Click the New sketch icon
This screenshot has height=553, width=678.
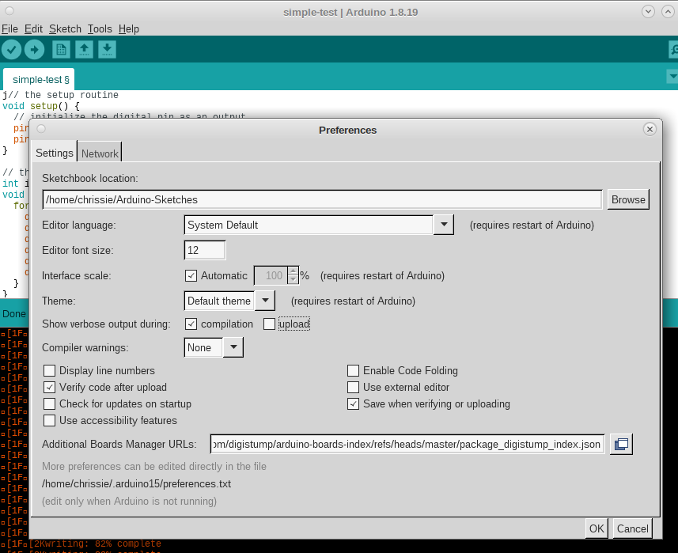click(x=61, y=49)
